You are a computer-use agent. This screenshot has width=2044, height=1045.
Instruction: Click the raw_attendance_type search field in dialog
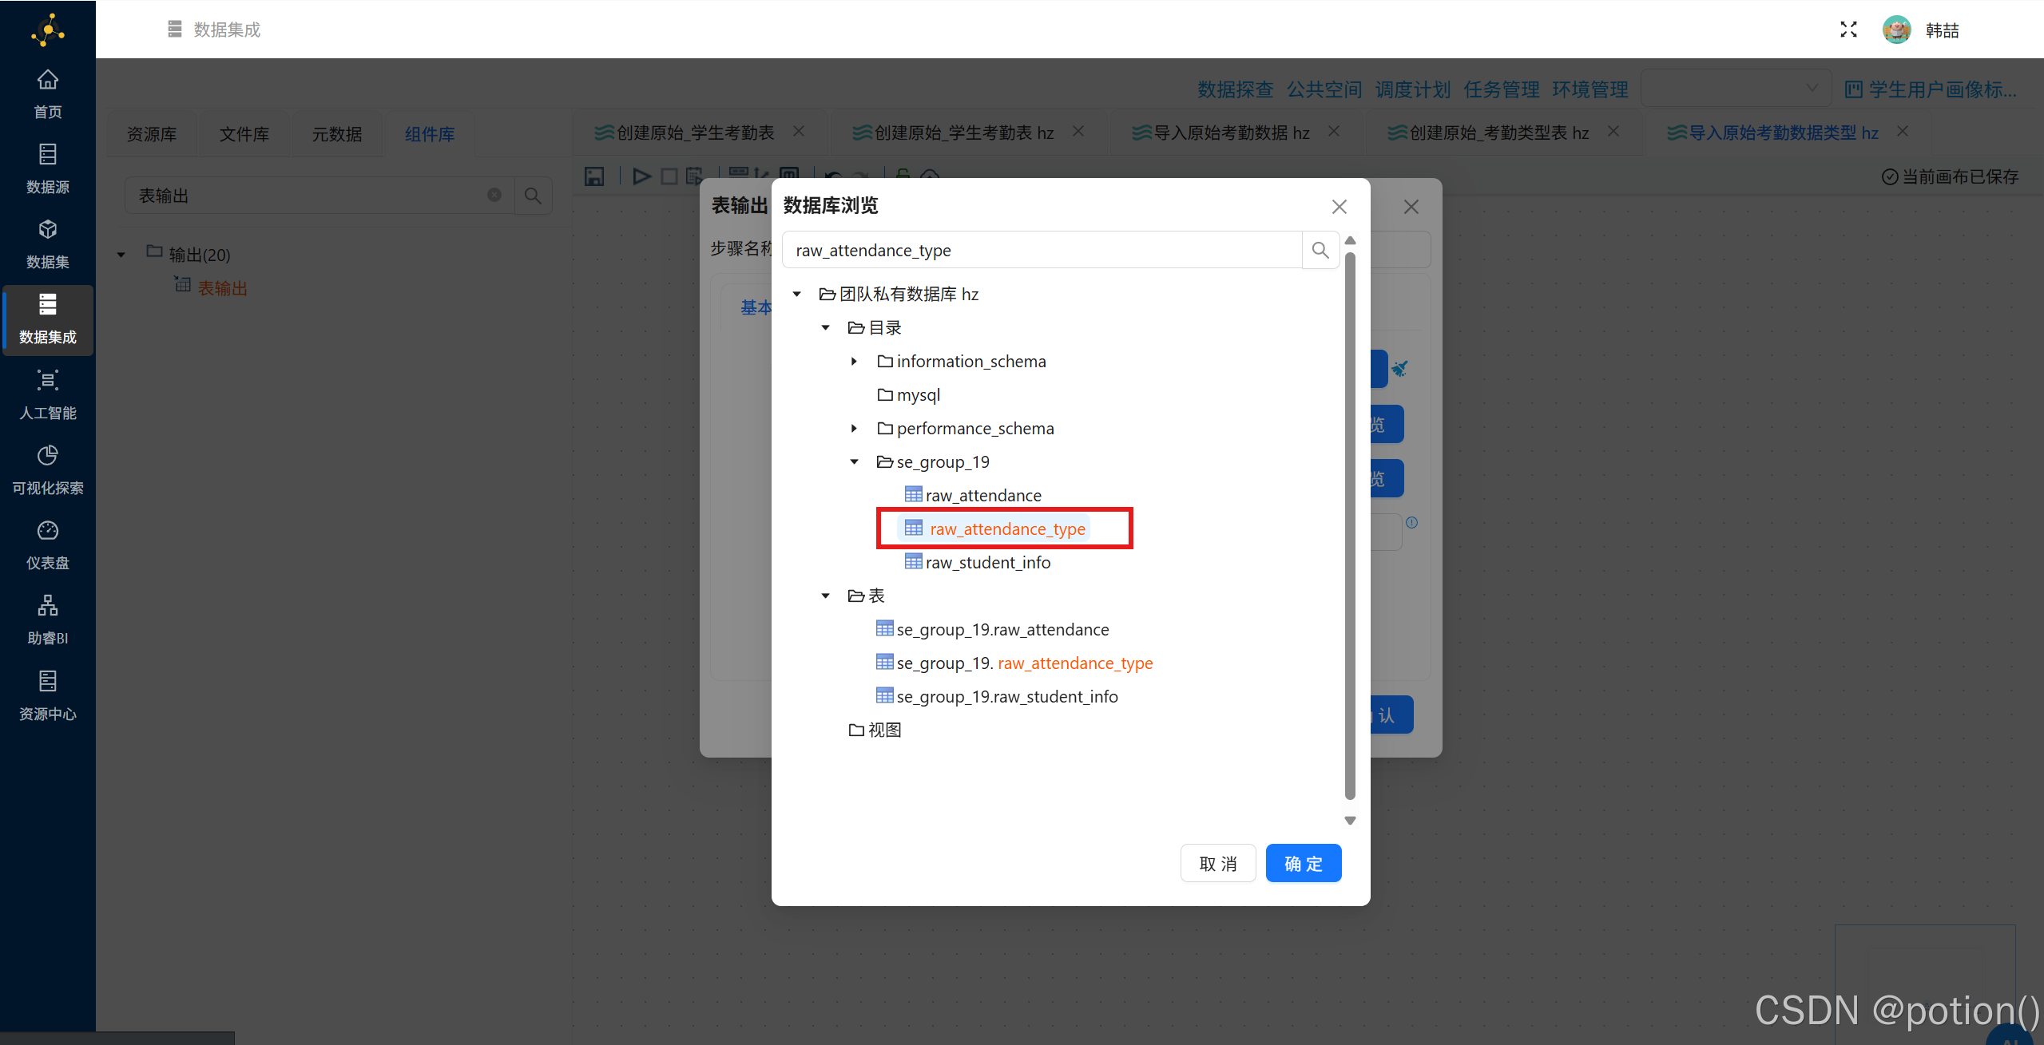pos(1042,250)
